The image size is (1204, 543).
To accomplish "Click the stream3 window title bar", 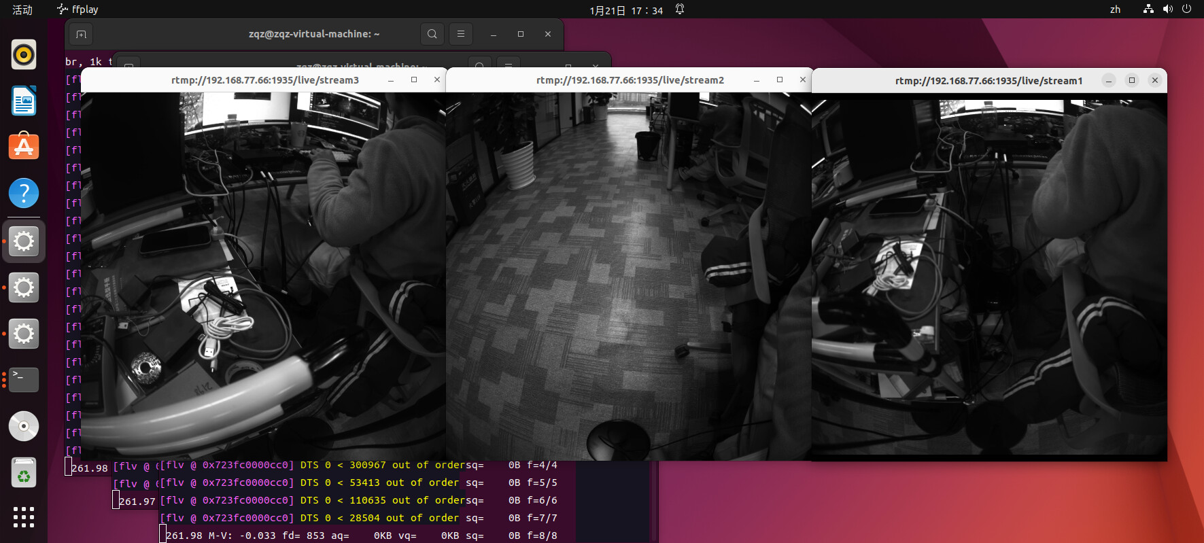I will 265,80.
